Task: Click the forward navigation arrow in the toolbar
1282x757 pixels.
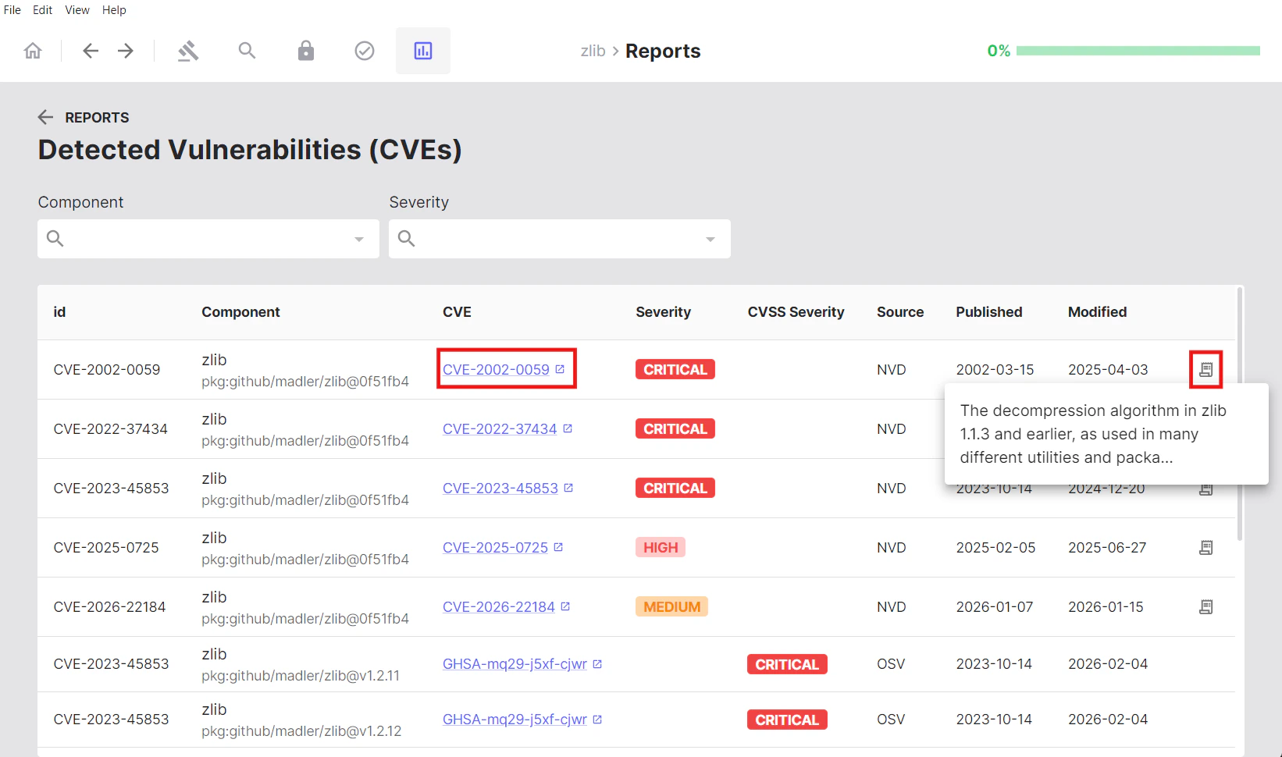Action: point(125,51)
